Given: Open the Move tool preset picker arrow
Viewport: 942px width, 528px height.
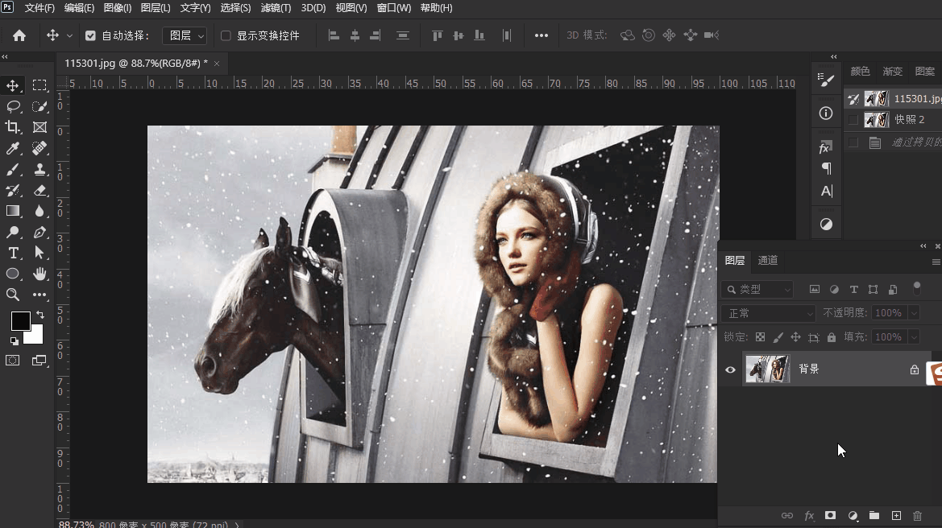Looking at the screenshot, I should (x=69, y=35).
